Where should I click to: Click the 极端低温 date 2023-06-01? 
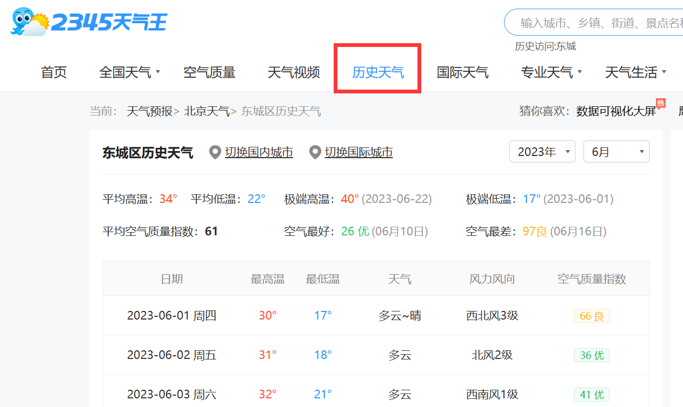pyautogui.click(x=579, y=199)
